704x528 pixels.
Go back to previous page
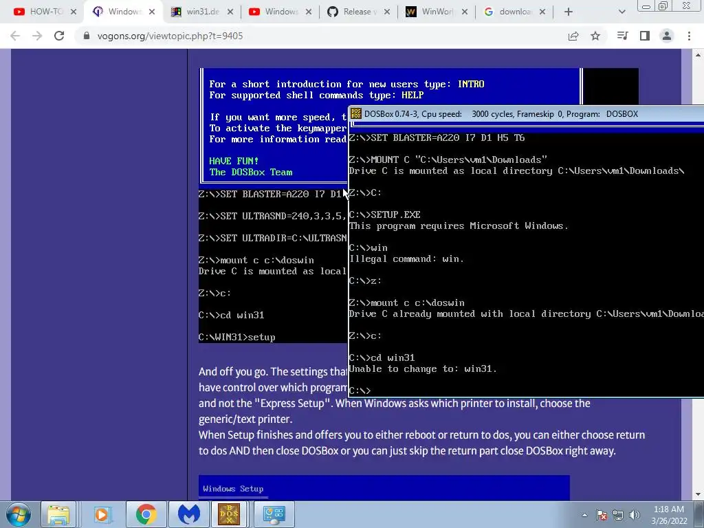coord(15,36)
